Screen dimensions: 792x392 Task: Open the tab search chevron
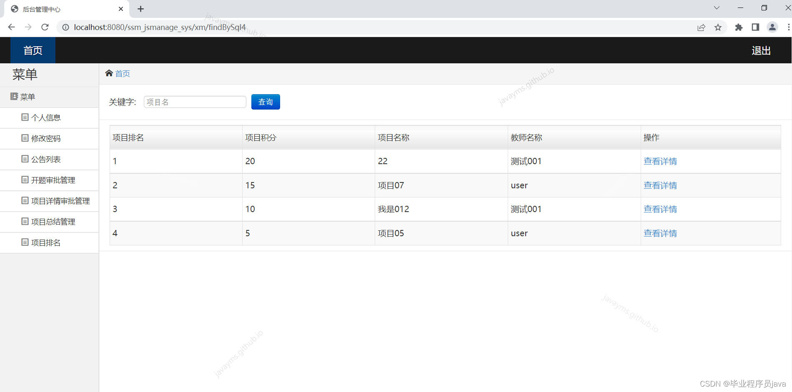coord(717,8)
